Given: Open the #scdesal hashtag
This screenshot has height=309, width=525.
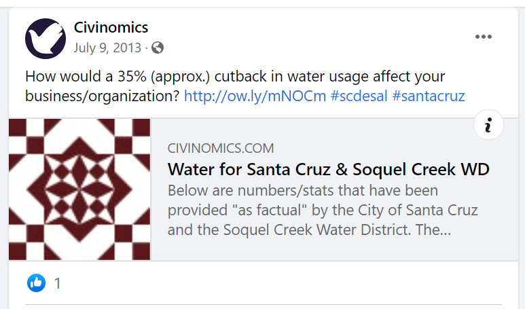Looking at the screenshot, I should point(359,96).
